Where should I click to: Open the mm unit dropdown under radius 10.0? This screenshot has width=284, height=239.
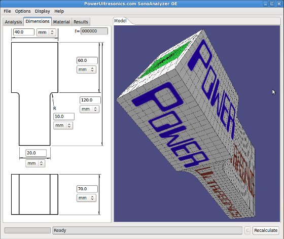click(63, 125)
